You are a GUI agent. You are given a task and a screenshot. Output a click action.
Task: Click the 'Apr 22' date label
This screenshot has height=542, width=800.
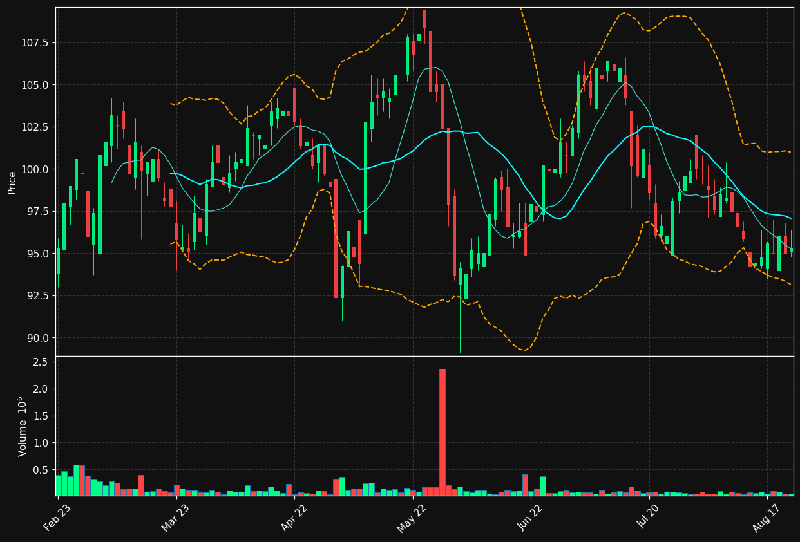[x=294, y=519]
